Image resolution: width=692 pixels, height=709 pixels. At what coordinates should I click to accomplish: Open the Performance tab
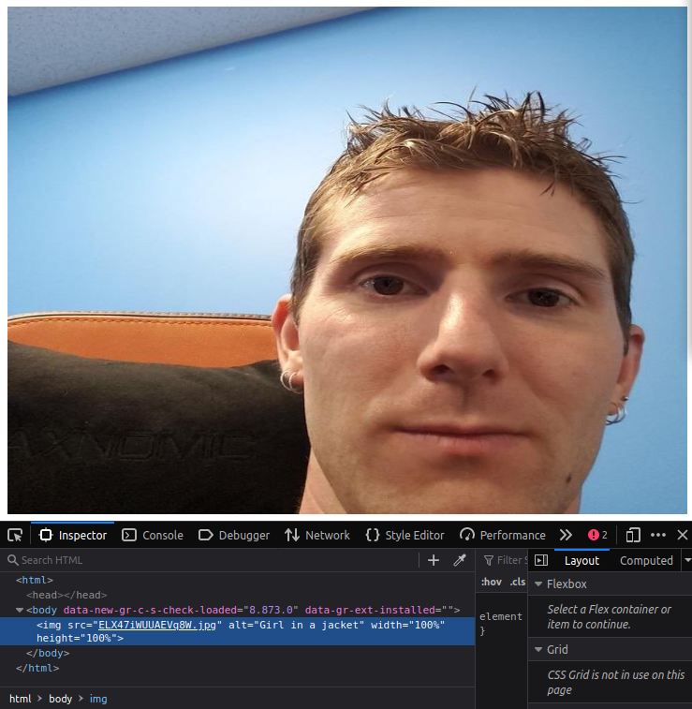(x=503, y=536)
